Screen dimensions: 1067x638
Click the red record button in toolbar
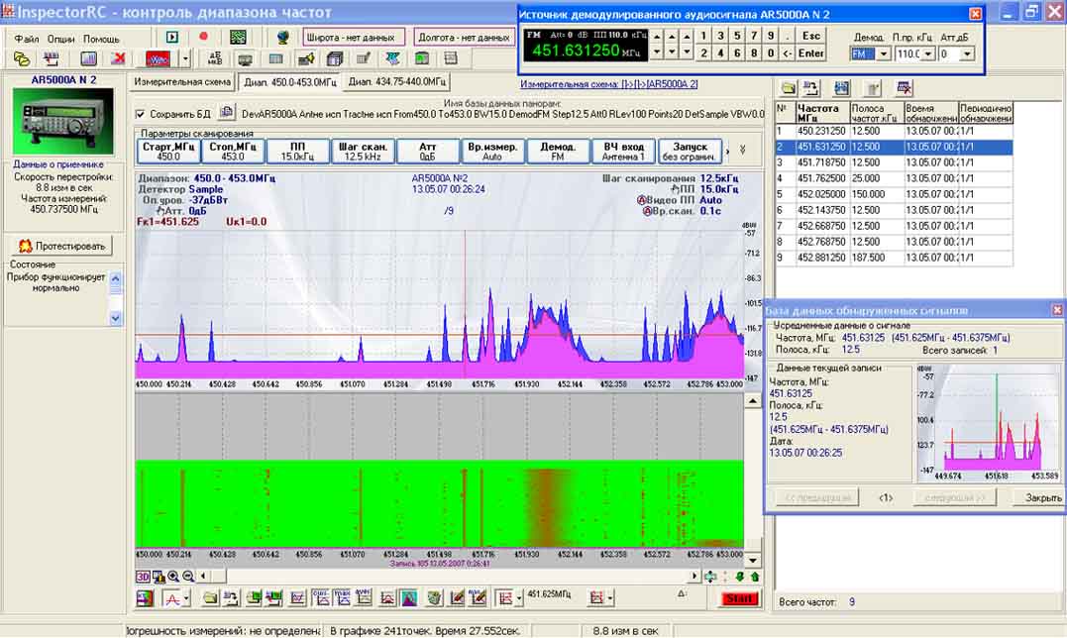203,37
